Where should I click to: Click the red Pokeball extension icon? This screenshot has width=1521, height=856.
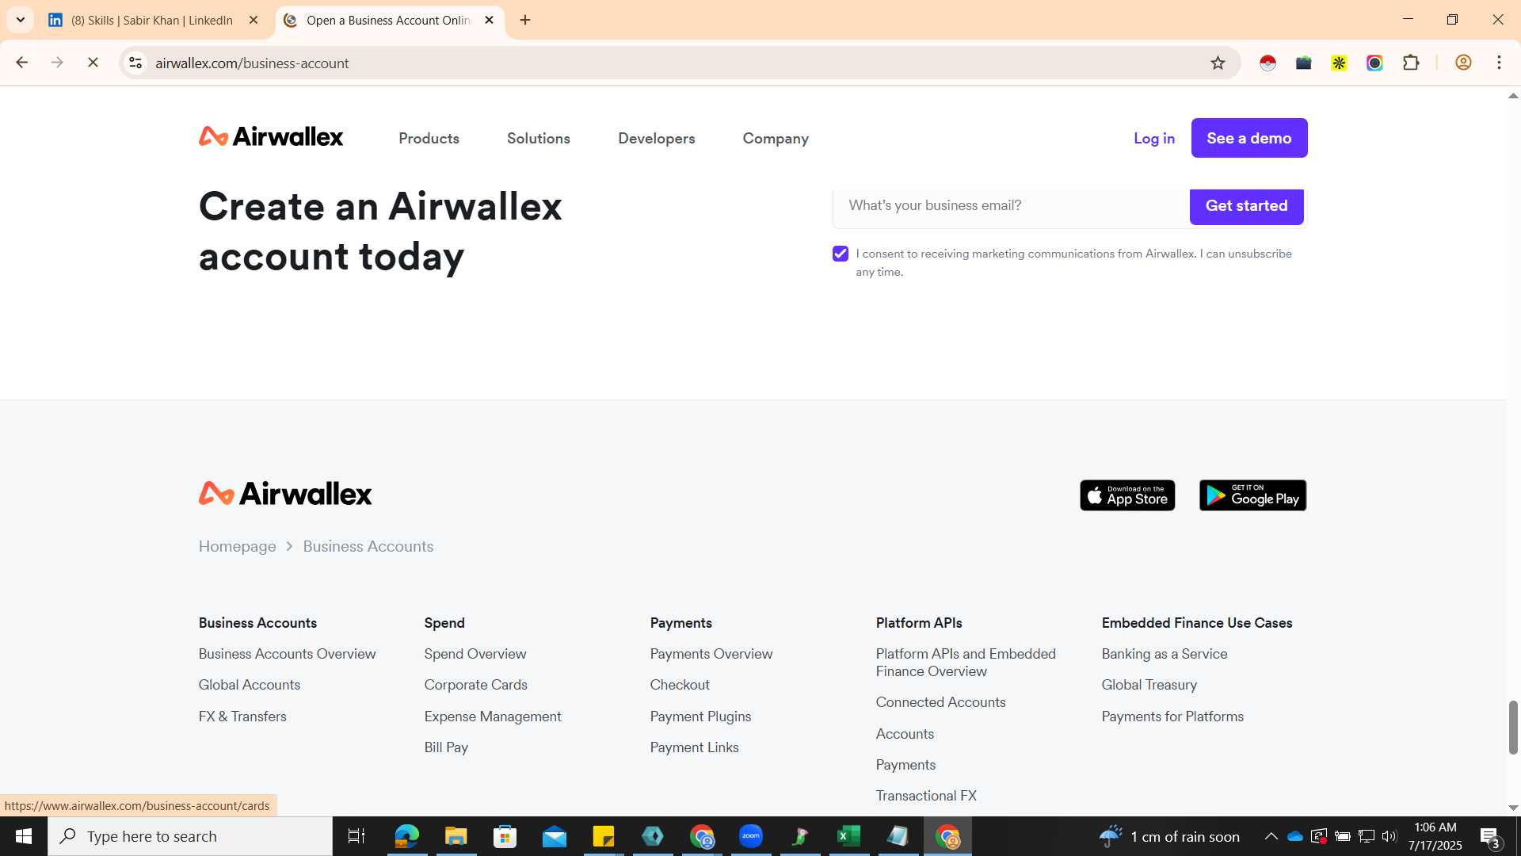click(1267, 63)
